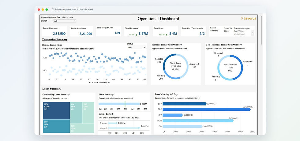Open the Status filter dropdown
The image size is (300, 141).
137,47
